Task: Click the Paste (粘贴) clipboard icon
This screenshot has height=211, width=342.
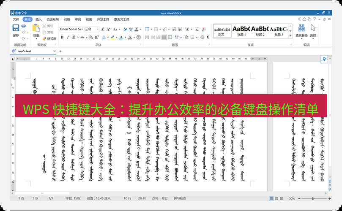Action: click(x=36, y=28)
